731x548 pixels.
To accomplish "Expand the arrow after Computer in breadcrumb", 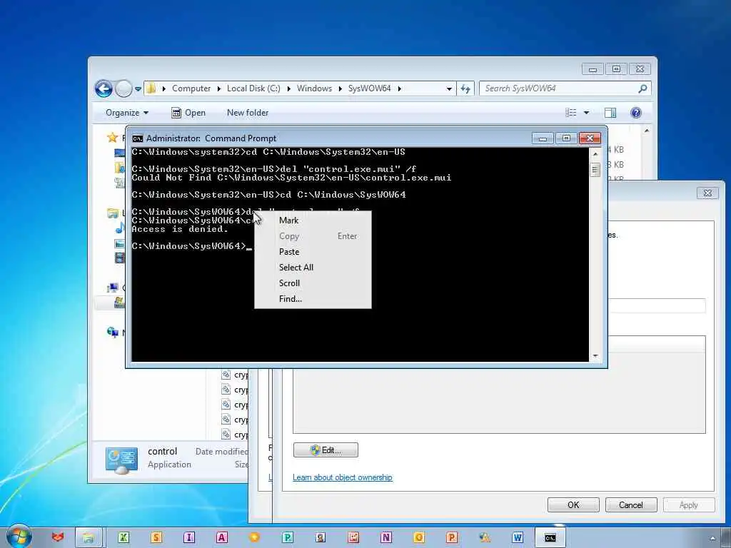I will pos(218,88).
